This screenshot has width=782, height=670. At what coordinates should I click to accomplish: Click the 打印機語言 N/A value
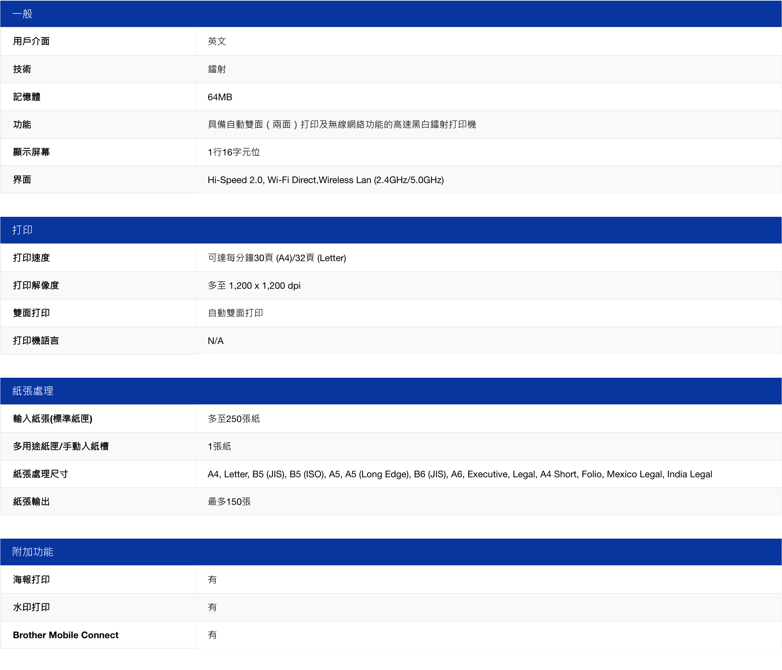click(215, 341)
